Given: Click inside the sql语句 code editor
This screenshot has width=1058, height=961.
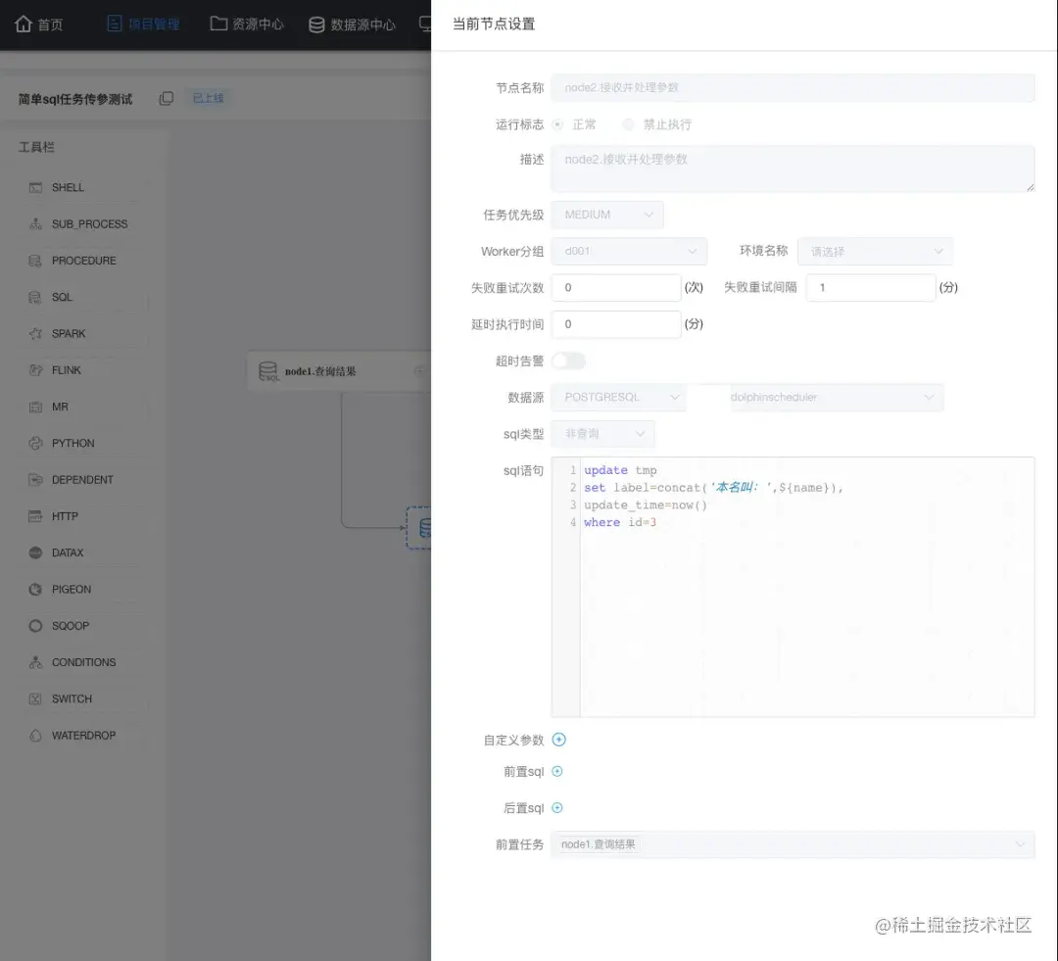Looking at the screenshot, I should [793, 587].
